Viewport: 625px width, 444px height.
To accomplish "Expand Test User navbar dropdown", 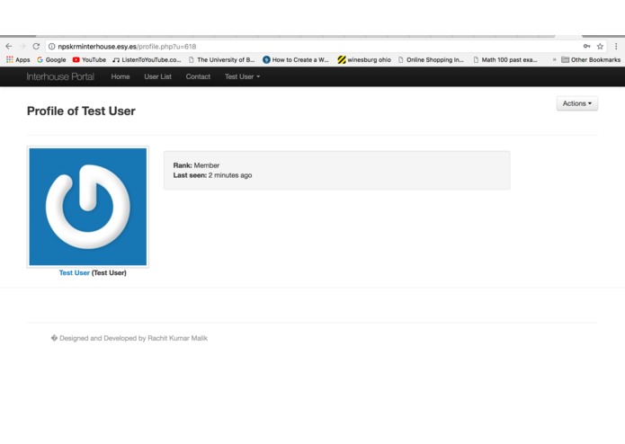I will pyautogui.click(x=242, y=76).
